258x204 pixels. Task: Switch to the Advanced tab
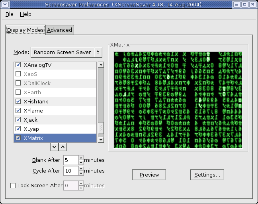[x=60, y=30]
